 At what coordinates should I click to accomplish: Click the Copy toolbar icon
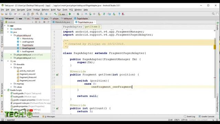click(x=28, y=14)
